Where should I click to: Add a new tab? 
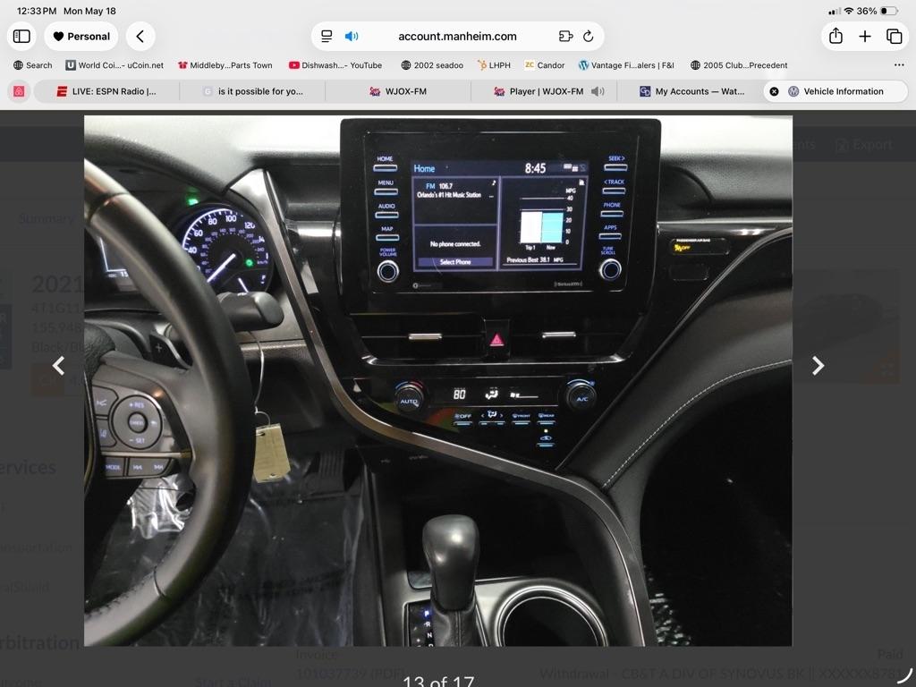pyautogui.click(x=865, y=36)
